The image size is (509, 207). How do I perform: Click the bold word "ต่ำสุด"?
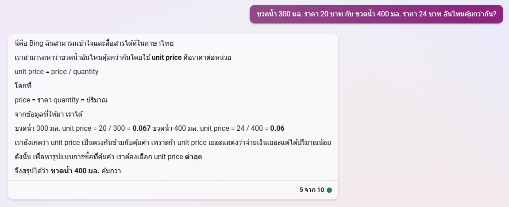[x=193, y=157]
